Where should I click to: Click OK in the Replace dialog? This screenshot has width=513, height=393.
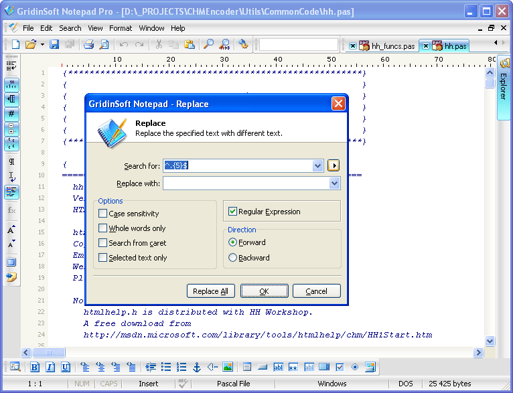tap(265, 291)
